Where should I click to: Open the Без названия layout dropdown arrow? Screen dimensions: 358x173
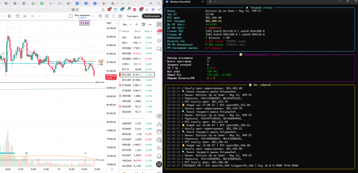(93, 16)
